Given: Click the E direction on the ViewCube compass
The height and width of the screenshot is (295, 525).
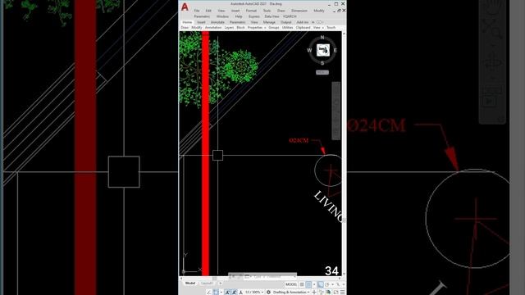Looking at the screenshot, I should pos(336,51).
